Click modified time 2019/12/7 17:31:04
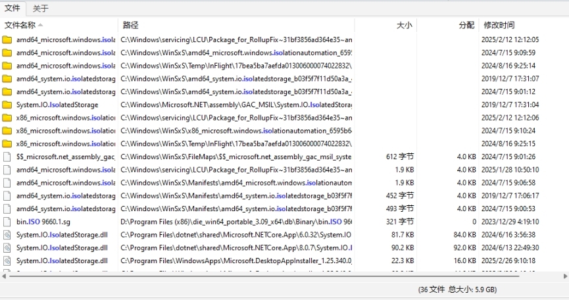 point(510,105)
